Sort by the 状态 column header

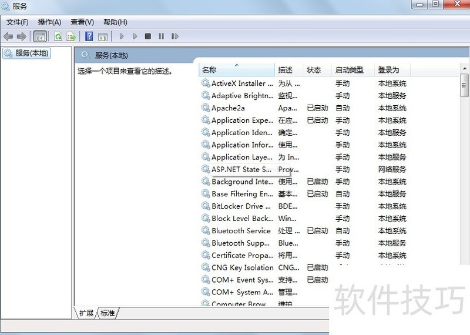click(317, 70)
